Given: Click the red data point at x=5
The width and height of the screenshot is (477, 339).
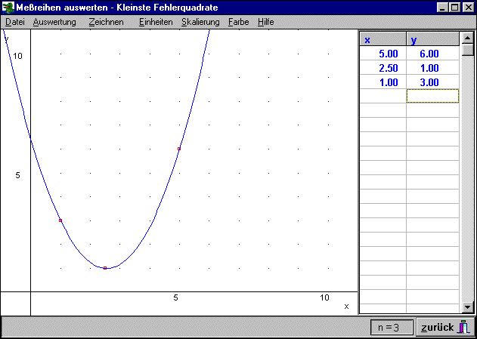Looking at the screenshot, I should click(179, 149).
